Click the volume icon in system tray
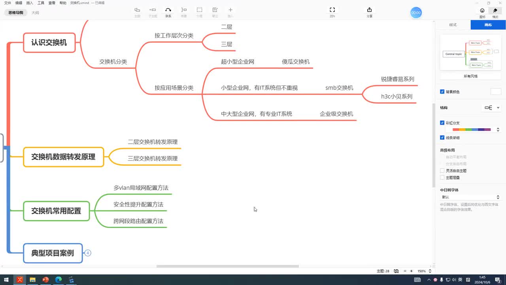Image resolution: width=506 pixels, height=285 pixels. [454, 280]
